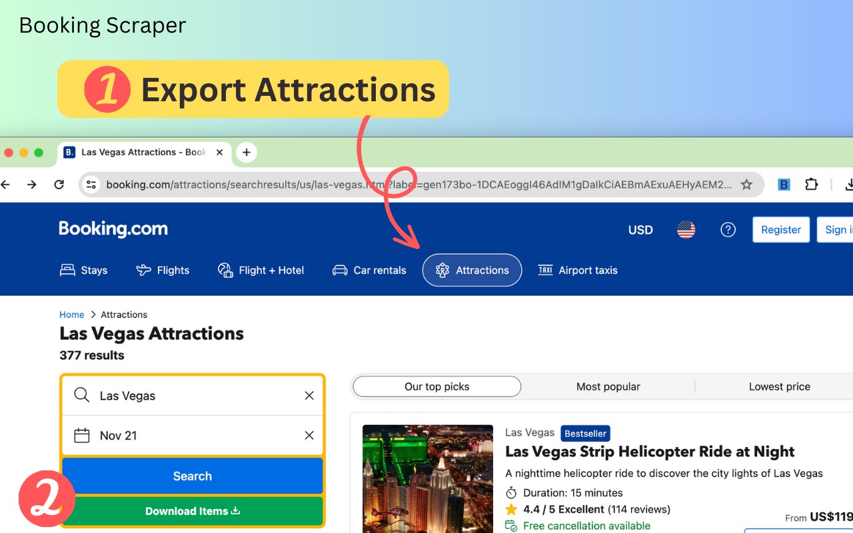Click the green Download Items button

[x=193, y=512]
